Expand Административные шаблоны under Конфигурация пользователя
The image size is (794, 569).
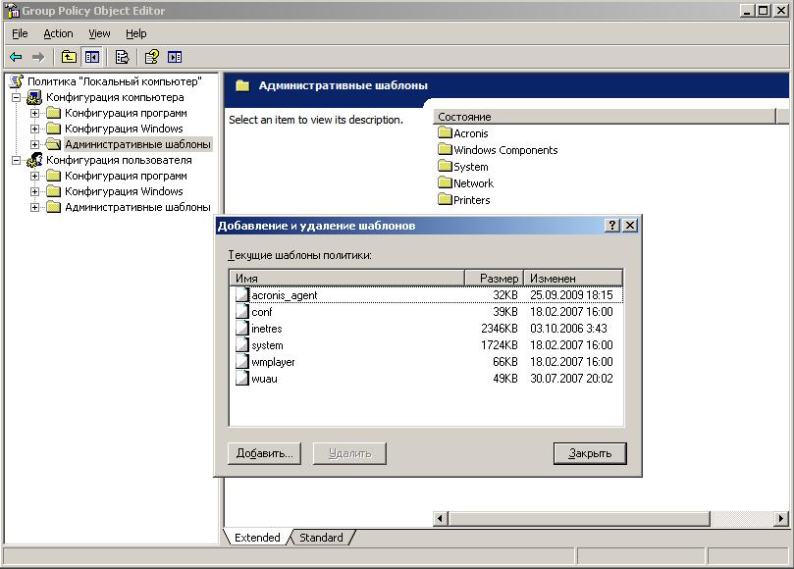tap(34, 207)
